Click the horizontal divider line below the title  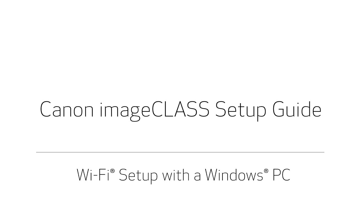pos(180,152)
